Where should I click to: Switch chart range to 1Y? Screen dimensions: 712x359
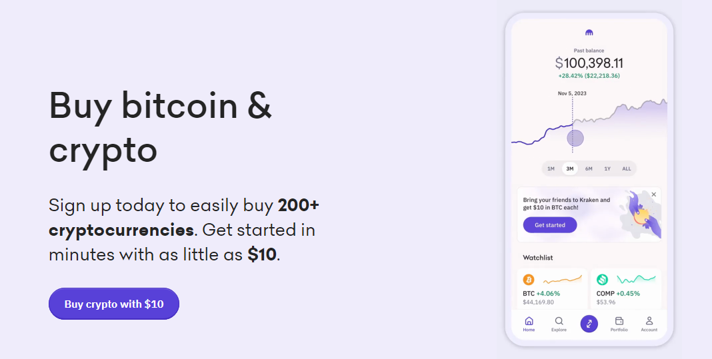tap(607, 169)
